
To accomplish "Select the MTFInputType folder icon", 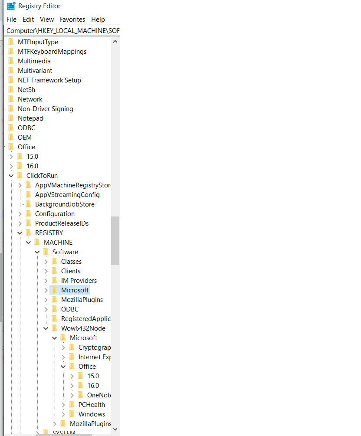I will click(11, 42).
